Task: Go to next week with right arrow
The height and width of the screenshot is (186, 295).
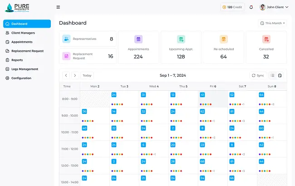Action: pyautogui.click(x=75, y=75)
